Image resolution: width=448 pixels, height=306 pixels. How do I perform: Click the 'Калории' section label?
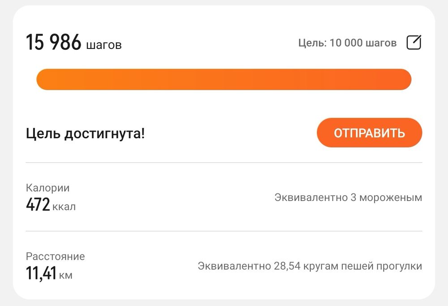(47, 188)
